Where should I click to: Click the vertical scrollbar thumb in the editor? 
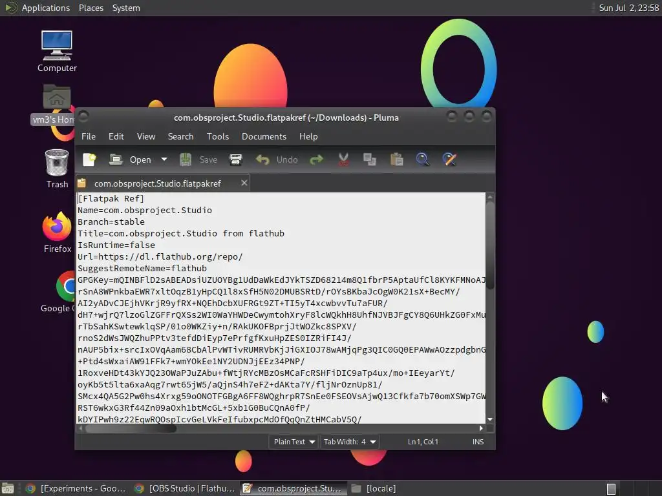(490, 245)
